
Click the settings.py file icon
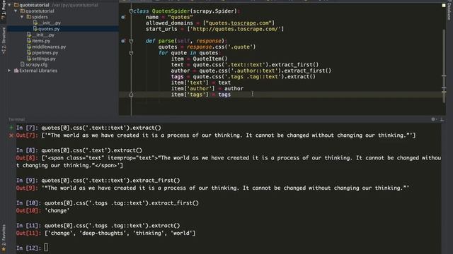click(29, 59)
